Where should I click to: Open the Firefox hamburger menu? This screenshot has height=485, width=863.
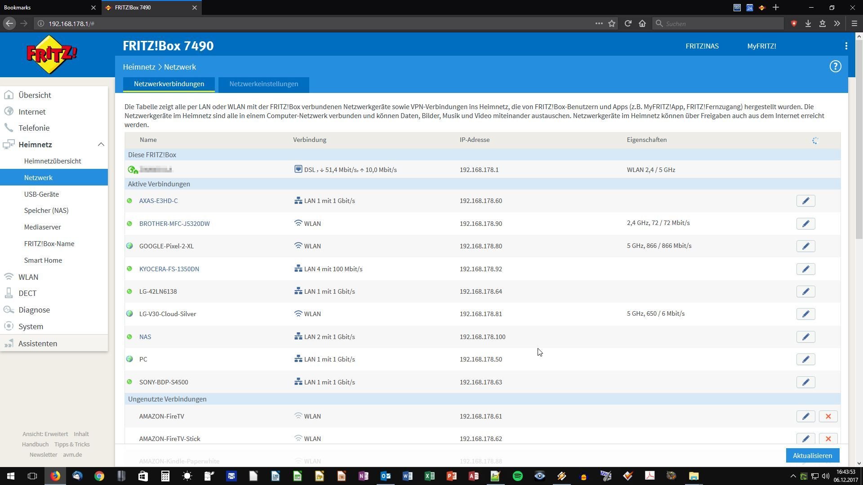click(x=854, y=23)
